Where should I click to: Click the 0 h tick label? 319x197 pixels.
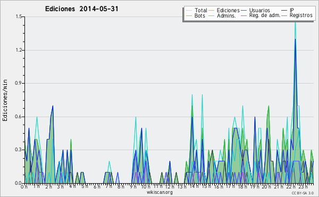(24, 186)
